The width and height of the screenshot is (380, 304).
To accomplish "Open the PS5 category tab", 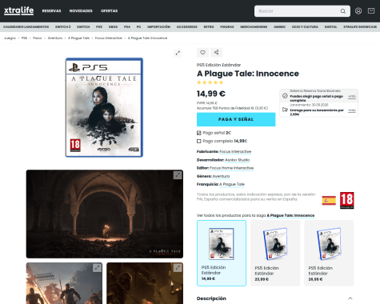I will (x=99, y=27).
